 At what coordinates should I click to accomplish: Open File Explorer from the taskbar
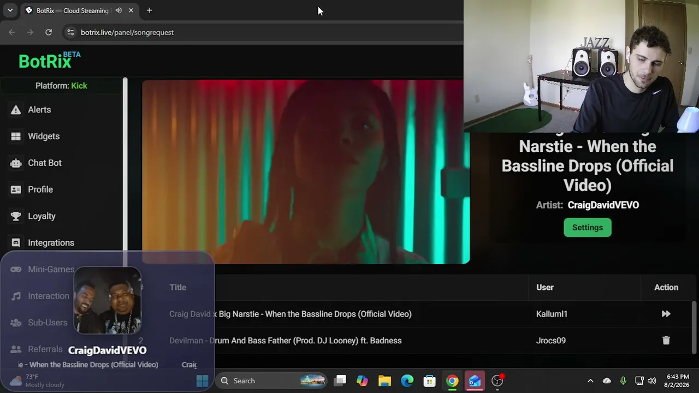pos(384,380)
